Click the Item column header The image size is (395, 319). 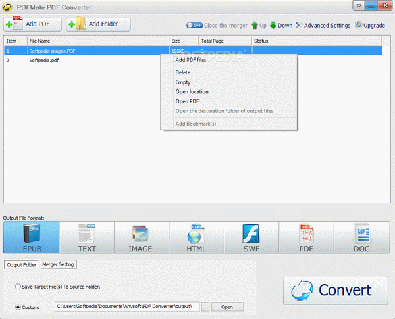coord(15,41)
